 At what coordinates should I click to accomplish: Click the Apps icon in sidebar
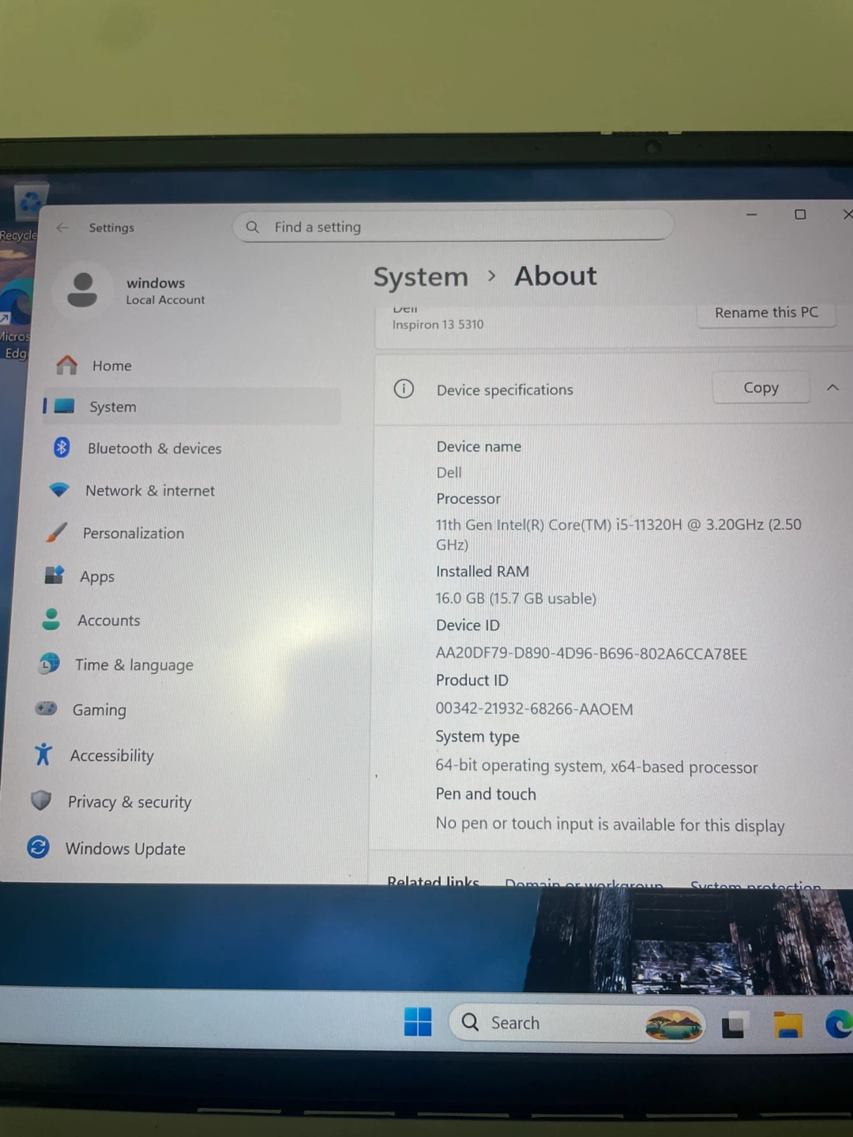click(x=54, y=575)
